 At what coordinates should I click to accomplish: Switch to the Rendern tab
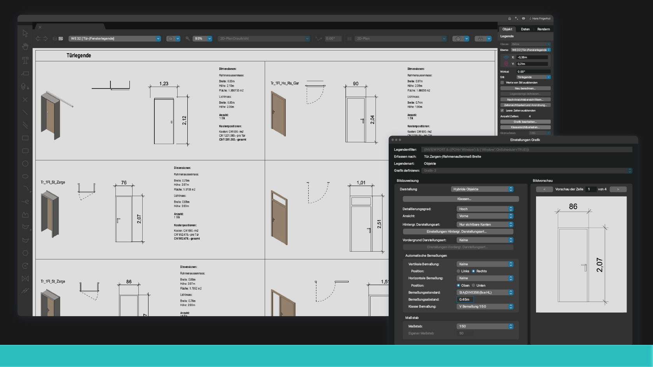click(x=543, y=29)
